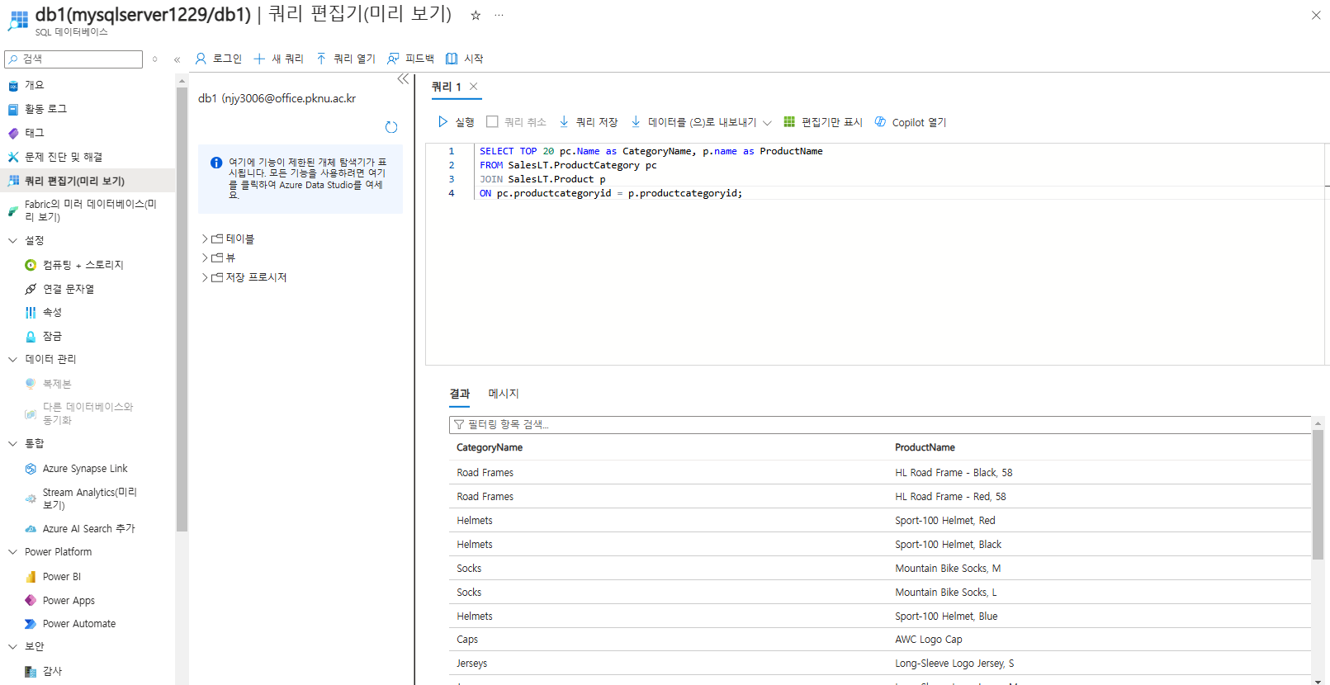Click the 피드백 feedback button
This screenshot has height=685, width=1330.
[410, 59]
